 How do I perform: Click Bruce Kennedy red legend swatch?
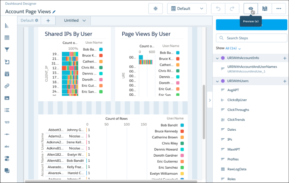(182, 131)
